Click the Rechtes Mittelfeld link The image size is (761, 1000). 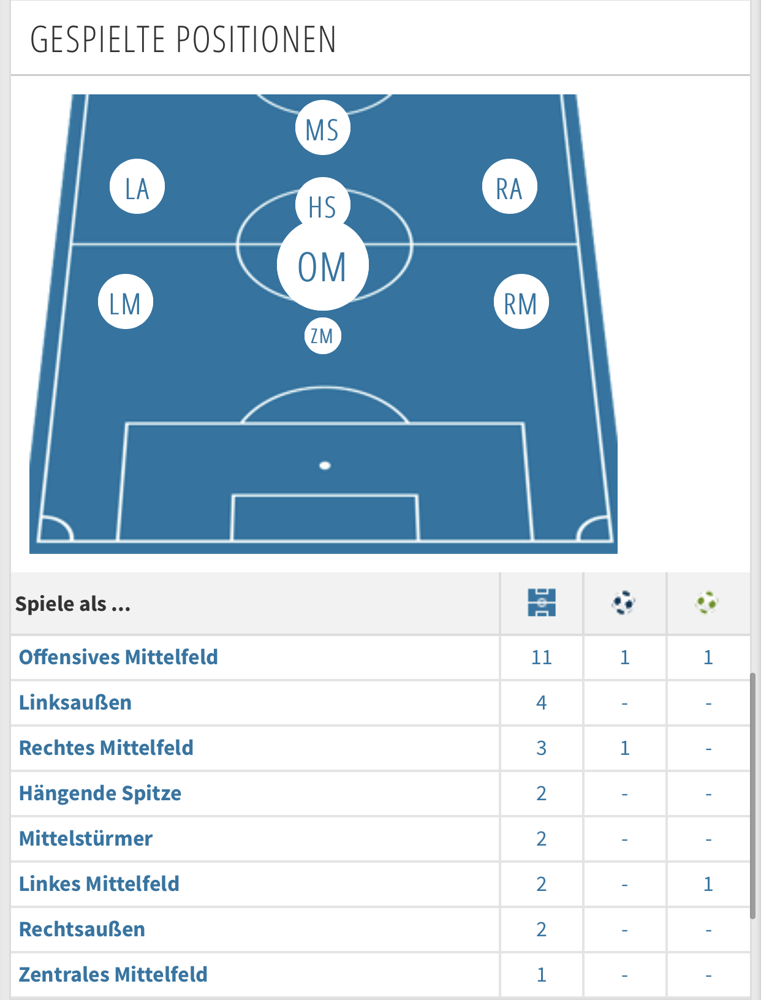click(x=106, y=748)
